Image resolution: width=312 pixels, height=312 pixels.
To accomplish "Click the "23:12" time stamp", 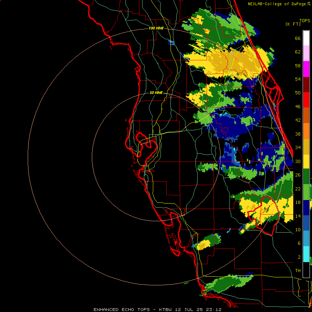I will click(x=214, y=310).
